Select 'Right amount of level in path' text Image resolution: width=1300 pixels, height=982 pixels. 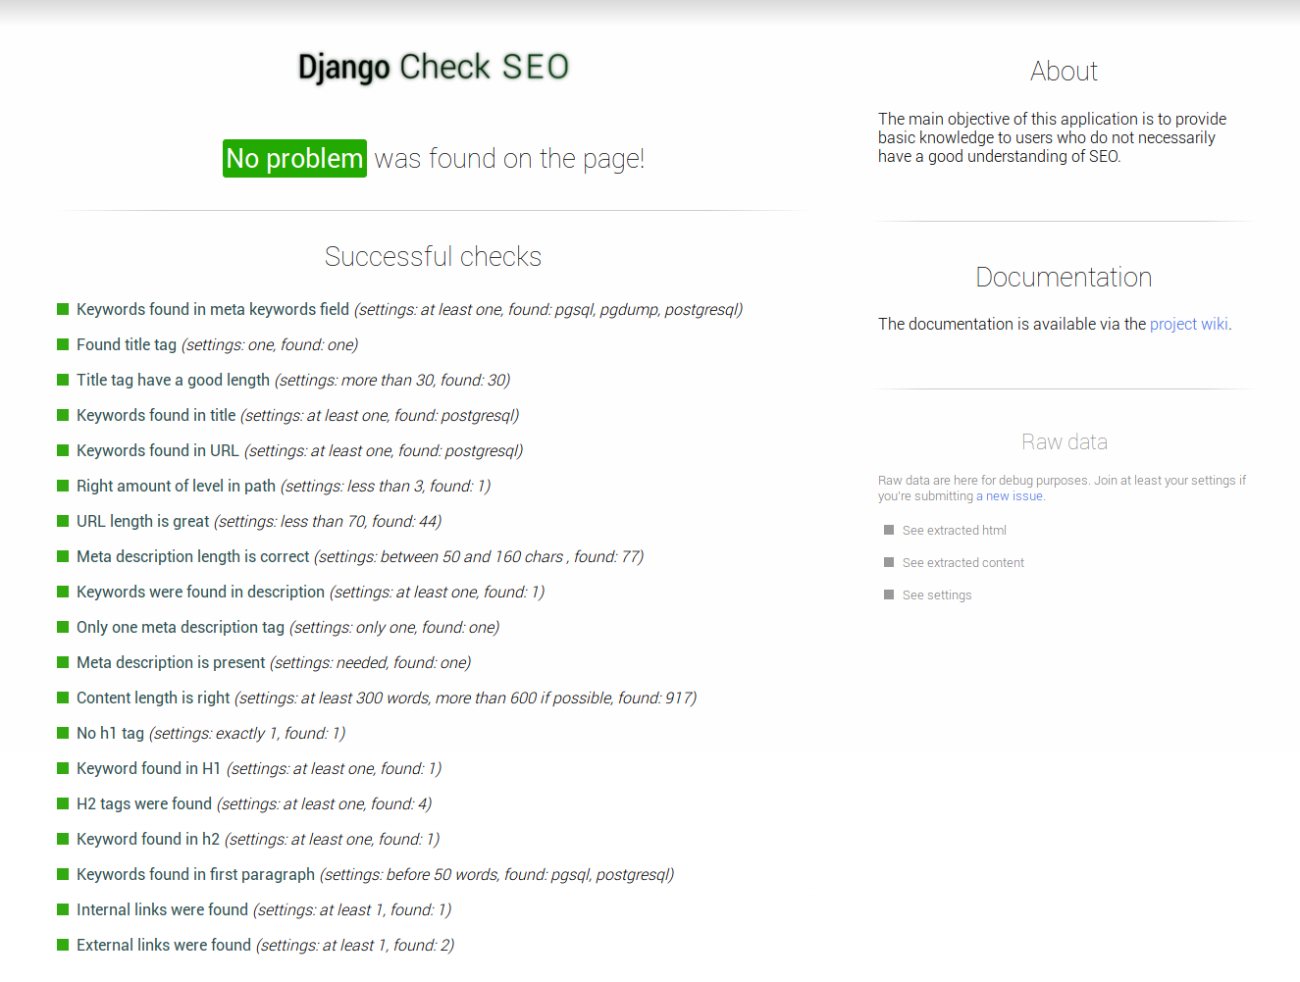(176, 486)
